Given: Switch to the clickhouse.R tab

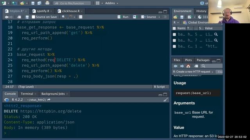Looking at the screenshot, I should (x=70, y=11).
